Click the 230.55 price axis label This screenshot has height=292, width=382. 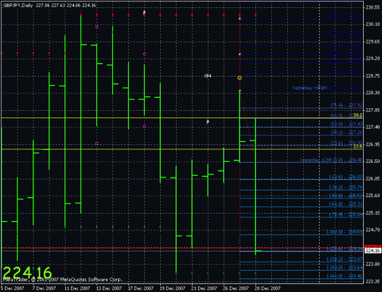[x=373, y=7]
